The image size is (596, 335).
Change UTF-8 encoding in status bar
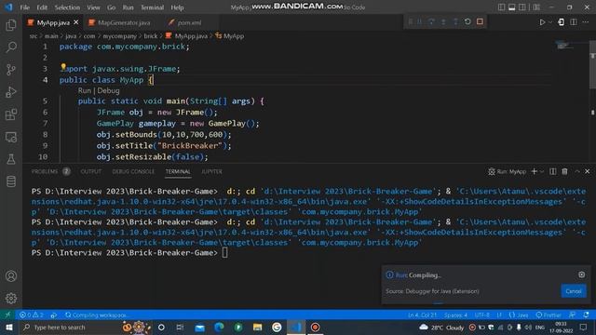pos(482,315)
